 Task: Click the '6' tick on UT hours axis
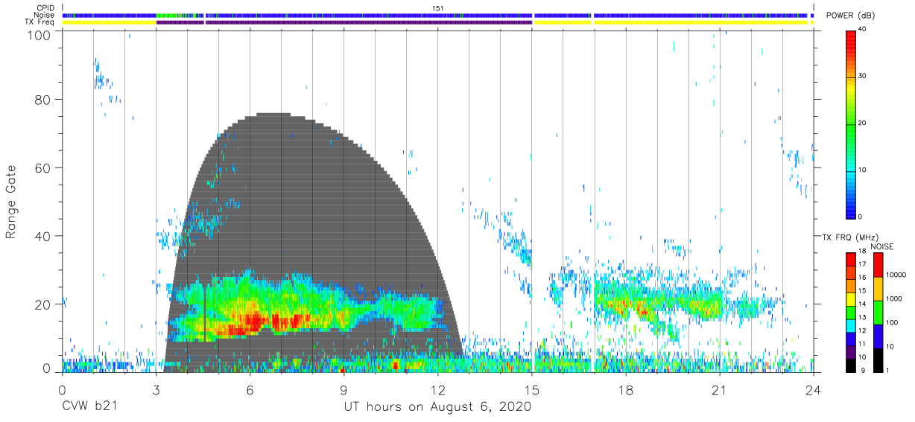[250, 389]
